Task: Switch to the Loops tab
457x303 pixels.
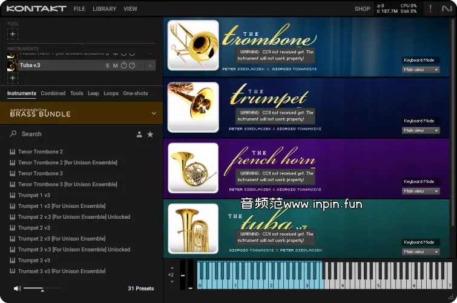Action: click(x=111, y=93)
